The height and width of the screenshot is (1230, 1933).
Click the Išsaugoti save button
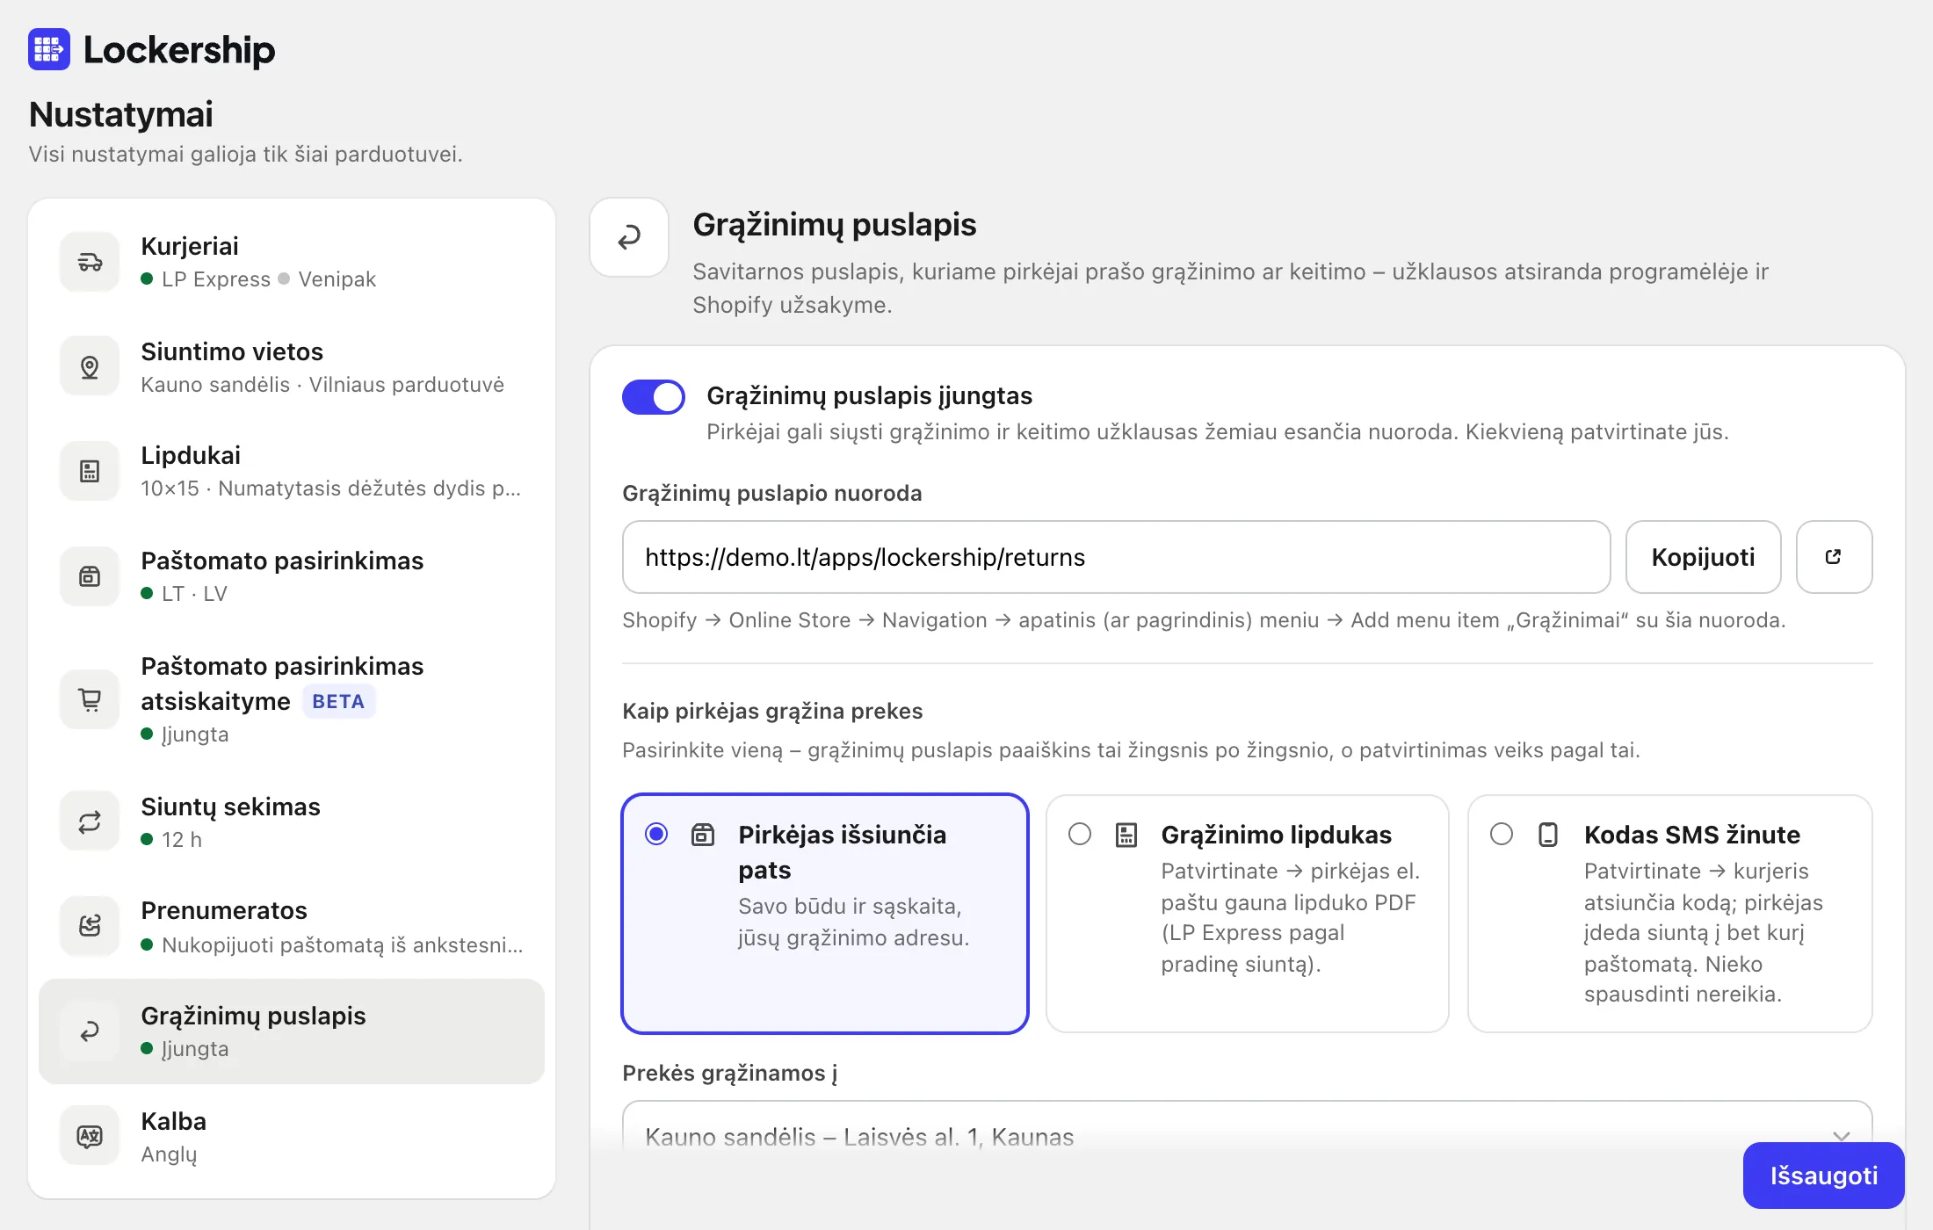tap(1824, 1176)
